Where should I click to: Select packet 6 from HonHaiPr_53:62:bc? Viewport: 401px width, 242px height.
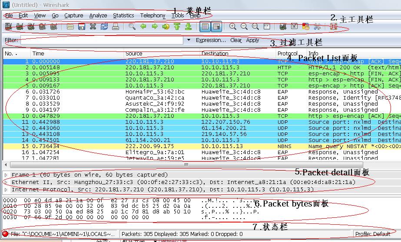pyautogui.click(x=202, y=92)
